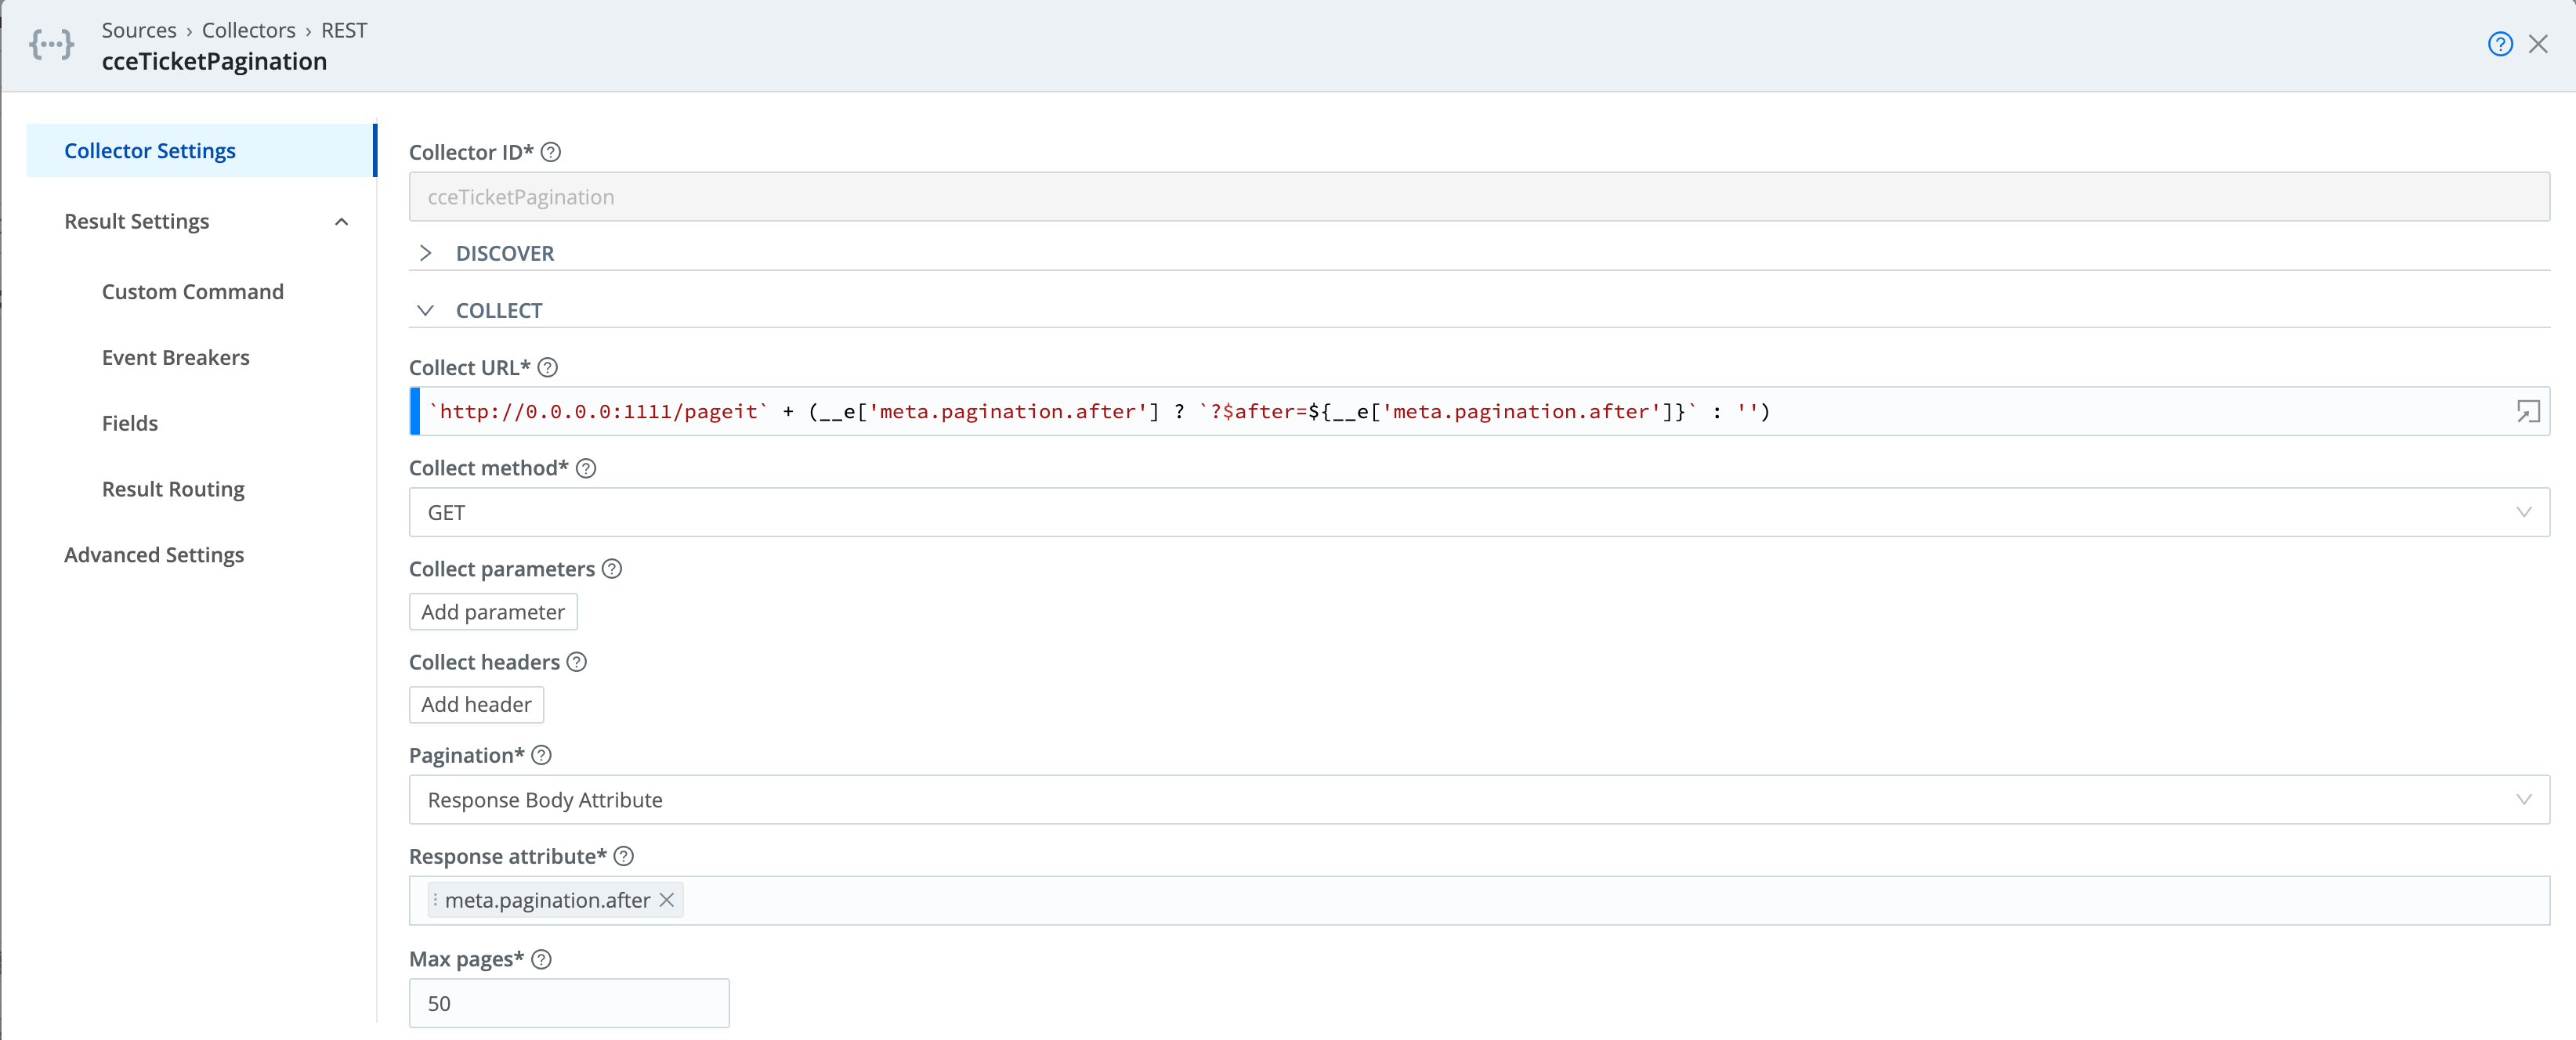Click the Max pages help icon
This screenshot has width=2576, height=1040.
point(541,959)
